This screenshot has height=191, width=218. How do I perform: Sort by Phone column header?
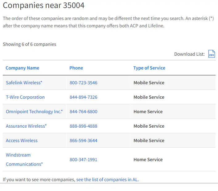(76, 68)
